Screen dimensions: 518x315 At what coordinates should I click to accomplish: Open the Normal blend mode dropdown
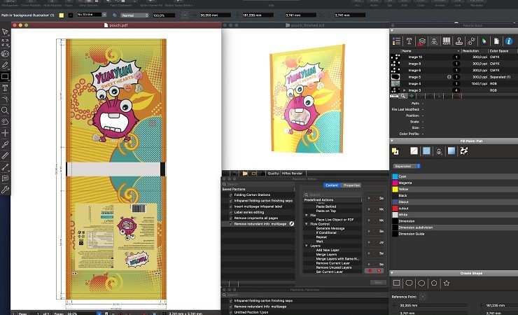coord(135,15)
